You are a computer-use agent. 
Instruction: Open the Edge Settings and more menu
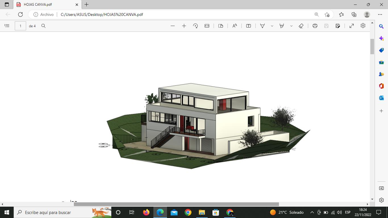[x=380, y=14]
